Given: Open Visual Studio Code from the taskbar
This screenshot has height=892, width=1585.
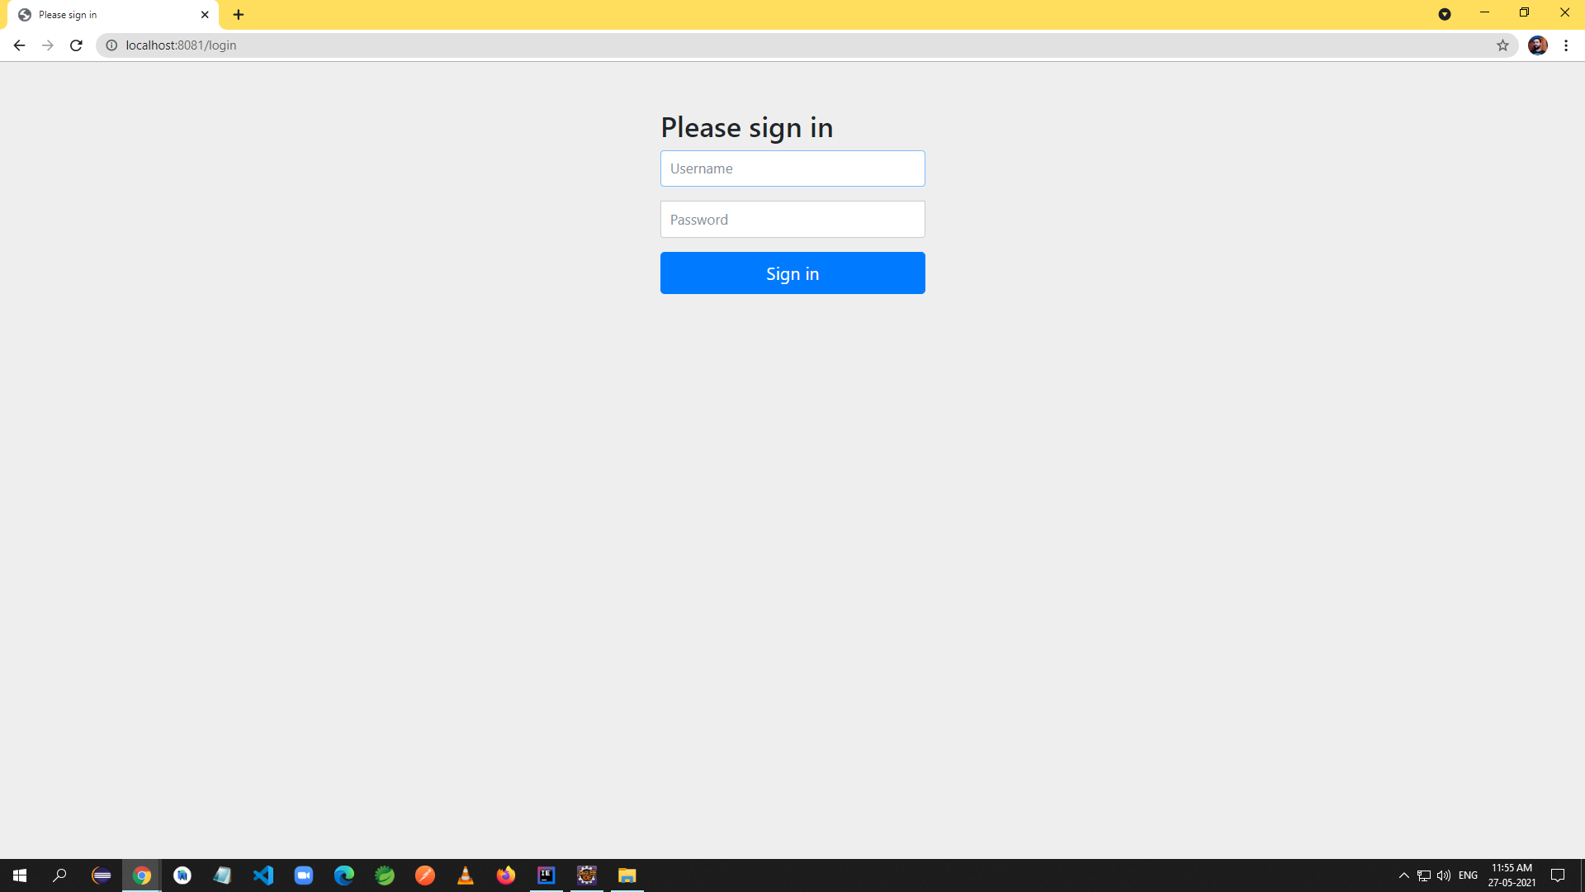Looking at the screenshot, I should click(263, 875).
